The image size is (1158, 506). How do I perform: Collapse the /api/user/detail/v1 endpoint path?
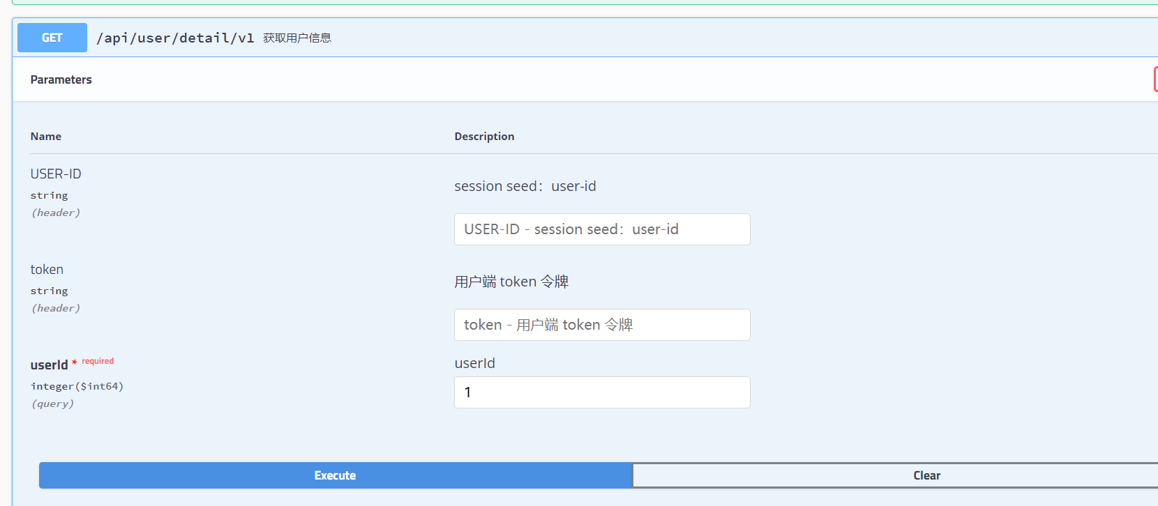point(175,38)
